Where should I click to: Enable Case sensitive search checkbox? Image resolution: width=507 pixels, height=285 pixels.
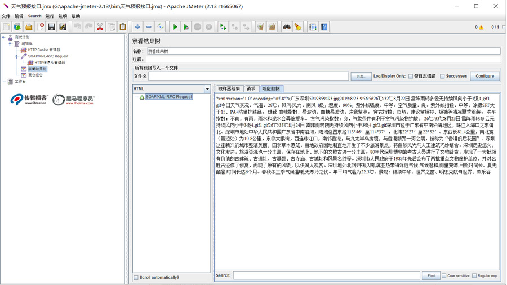444,275
